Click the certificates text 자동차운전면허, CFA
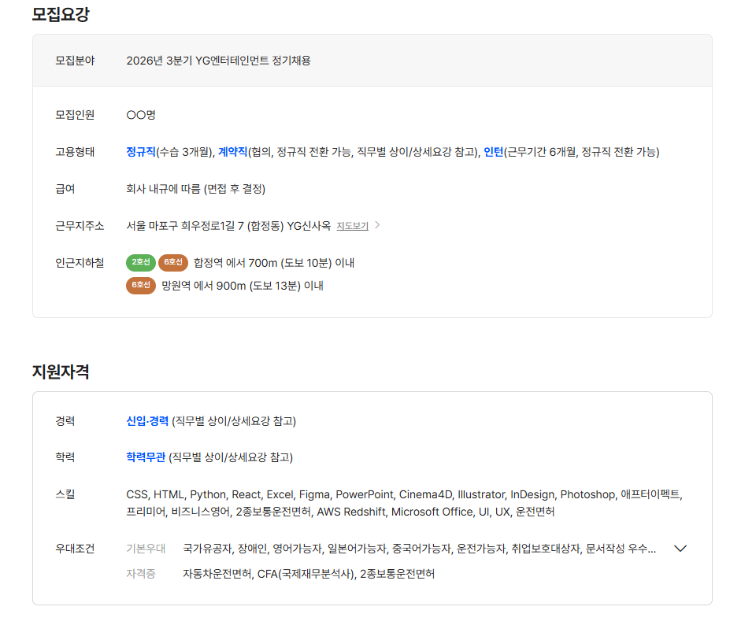 (309, 574)
